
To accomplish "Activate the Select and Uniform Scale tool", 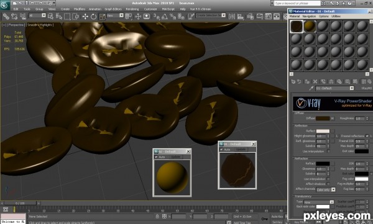I will 102,16.
